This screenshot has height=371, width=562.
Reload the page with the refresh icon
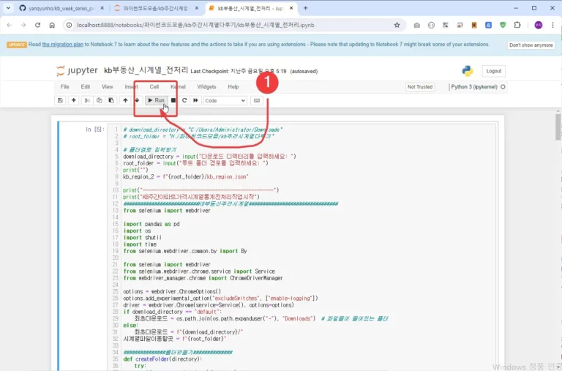(x=37, y=25)
